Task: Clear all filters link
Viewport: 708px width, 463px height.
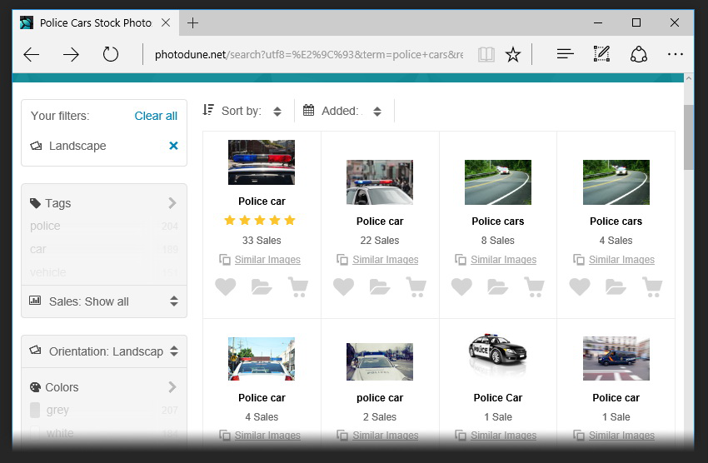Action: 156,116
